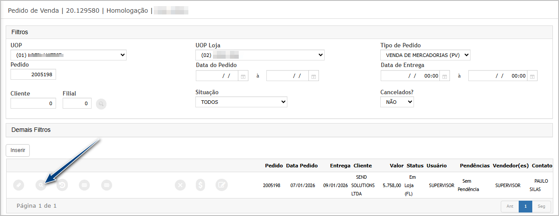Click list icon right of the history icon

85,185
